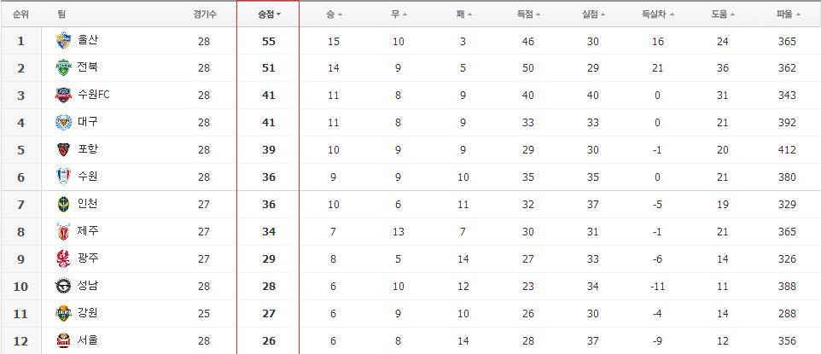Click the 광주 team crest icon
The width and height of the screenshot is (821, 354).
(63, 258)
